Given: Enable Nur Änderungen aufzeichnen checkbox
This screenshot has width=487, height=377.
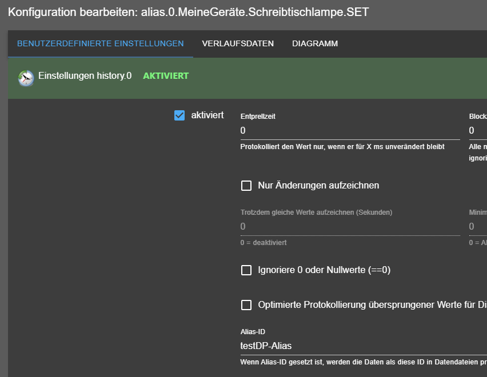Looking at the screenshot, I should [x=246, y=186].
